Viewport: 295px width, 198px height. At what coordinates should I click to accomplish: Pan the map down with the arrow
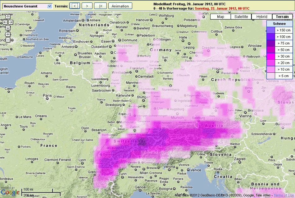[x=8, y=28]
